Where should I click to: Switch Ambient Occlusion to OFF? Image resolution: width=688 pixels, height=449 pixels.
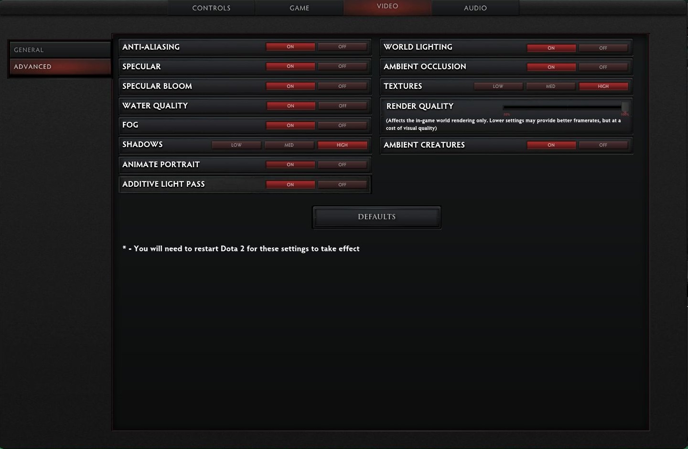603,67
